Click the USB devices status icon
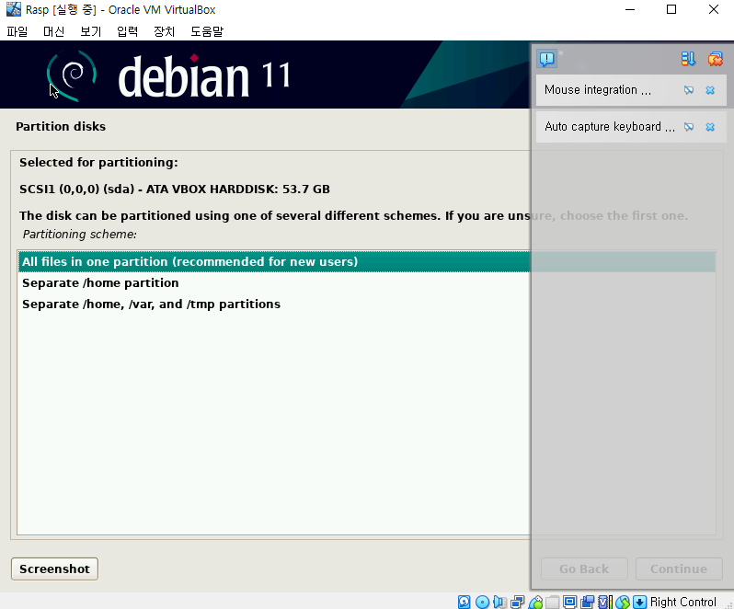This screenshot has height=609, width=734. 535,602
